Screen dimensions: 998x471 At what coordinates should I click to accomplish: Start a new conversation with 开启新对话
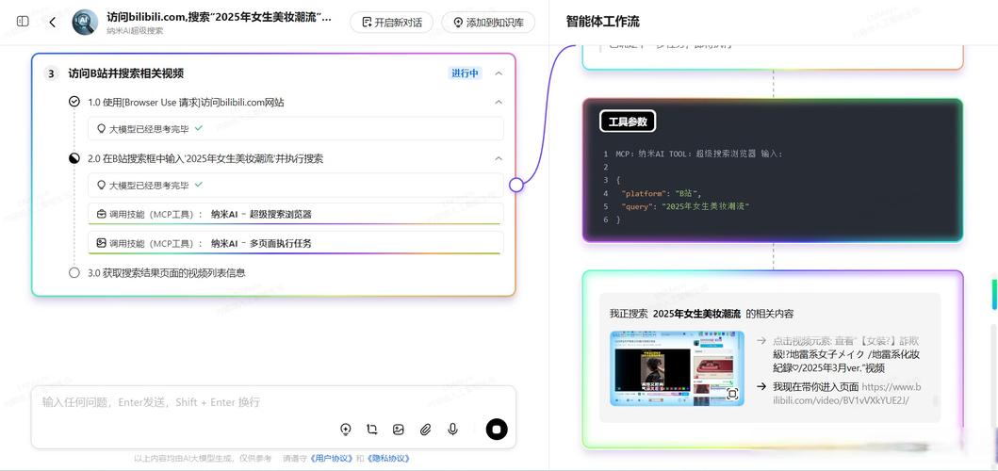click(x=391, y=23)
